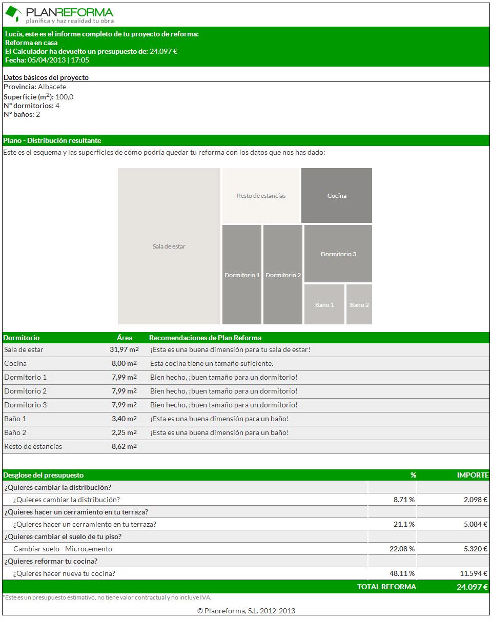Pick the Dormitorio 2 block in the floor plan
The height and width of the screenshot is (620, 492).
click(283, 275)
